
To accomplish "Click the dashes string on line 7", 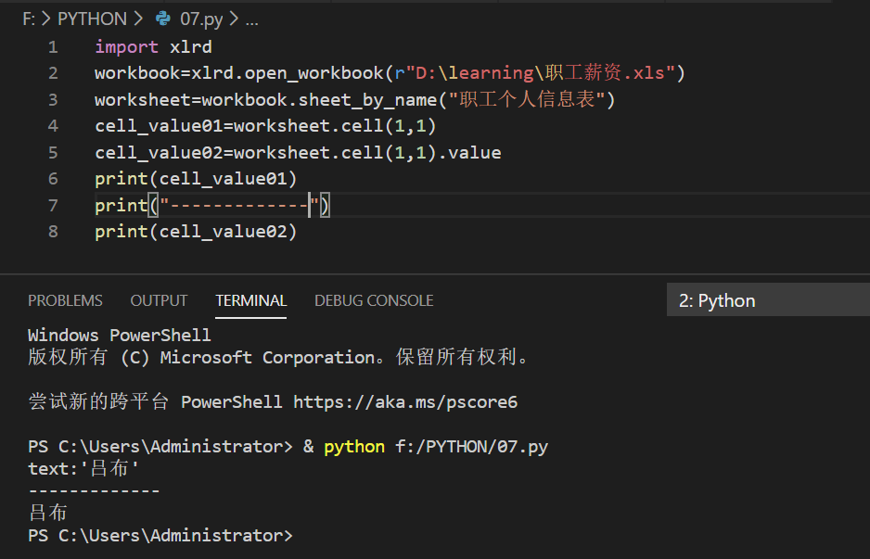I will (239, 206).
